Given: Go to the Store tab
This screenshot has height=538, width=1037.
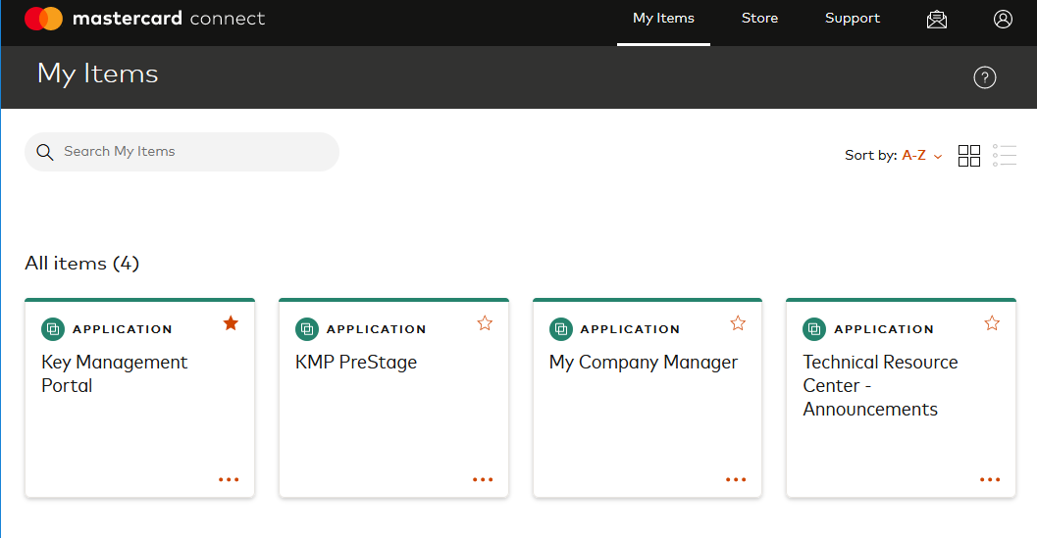Looking at the screenshot, I should point(759,19).
